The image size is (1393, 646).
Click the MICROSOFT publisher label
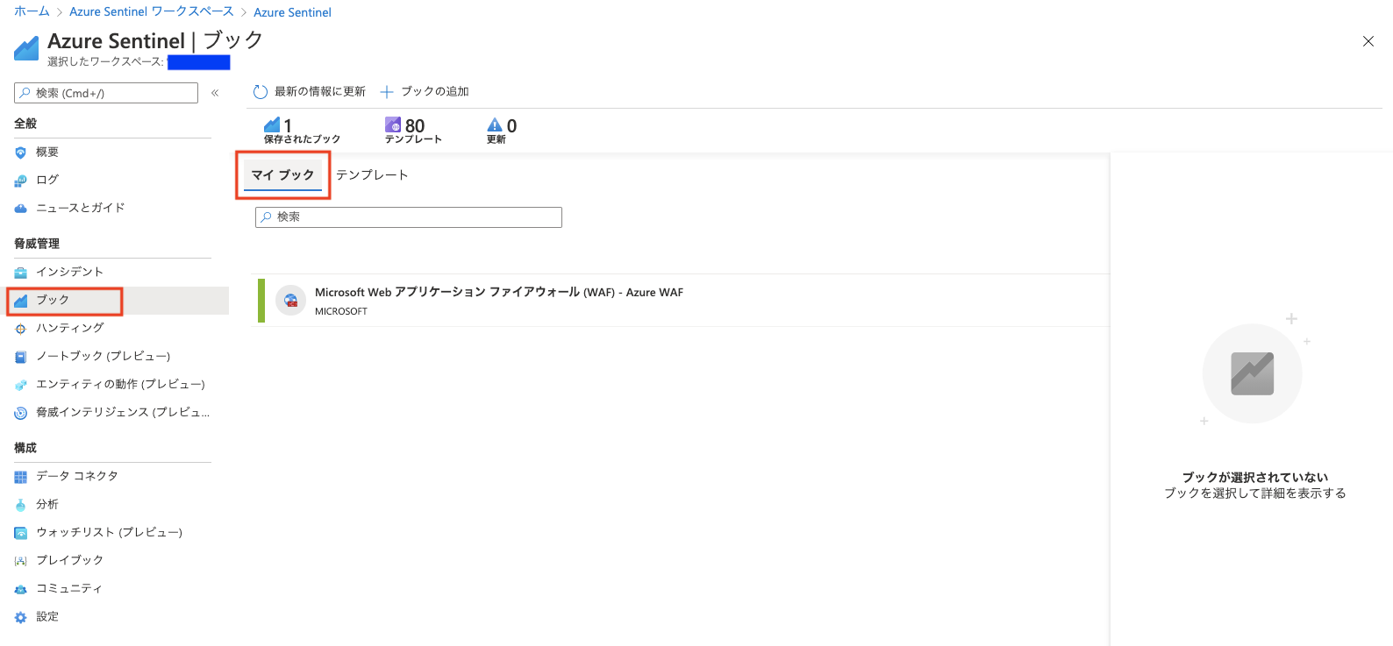[x=341, y=312]
